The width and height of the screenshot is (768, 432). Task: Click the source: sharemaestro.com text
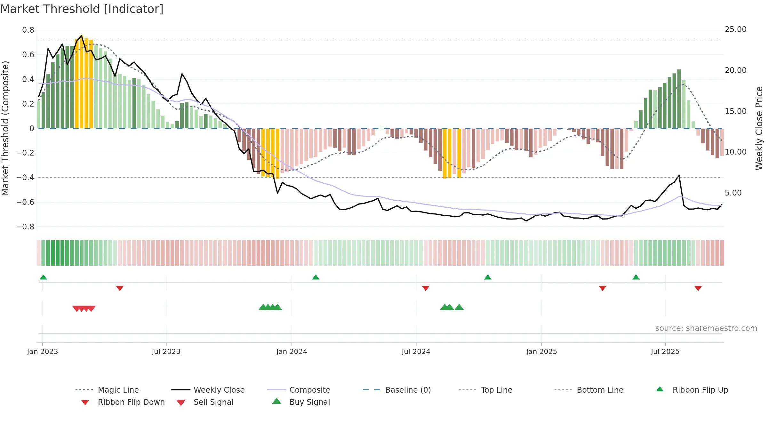tap(706, 328)
